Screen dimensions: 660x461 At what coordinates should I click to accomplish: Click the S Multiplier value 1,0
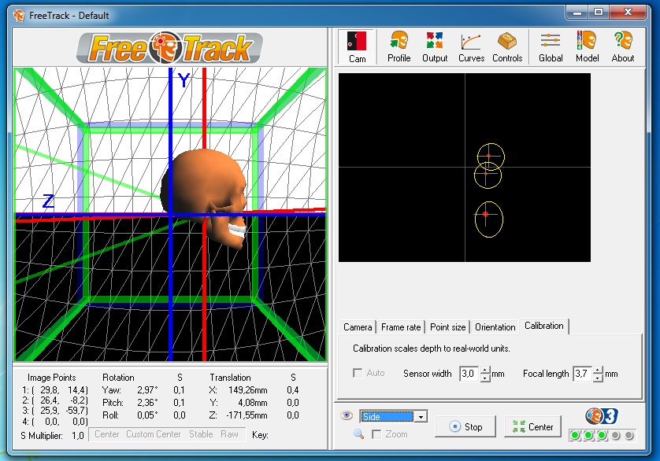pos(77,435)
